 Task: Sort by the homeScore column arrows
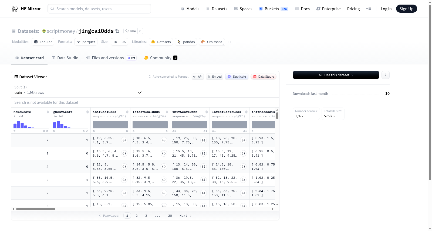point(48,112)
